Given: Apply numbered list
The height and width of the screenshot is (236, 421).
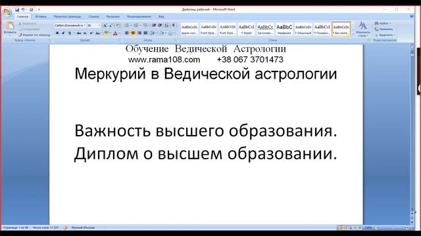Looking at the screenshot, I should pyautogui.click(x=137, y=26).
